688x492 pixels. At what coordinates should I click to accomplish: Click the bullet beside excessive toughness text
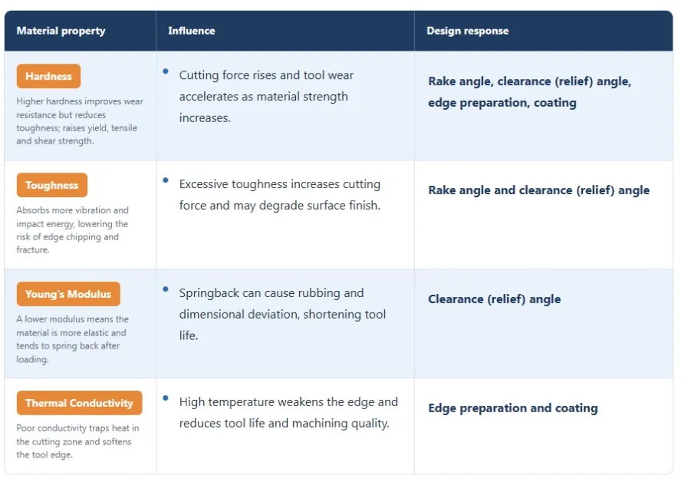pyautogui.click(x=166, y=180)
